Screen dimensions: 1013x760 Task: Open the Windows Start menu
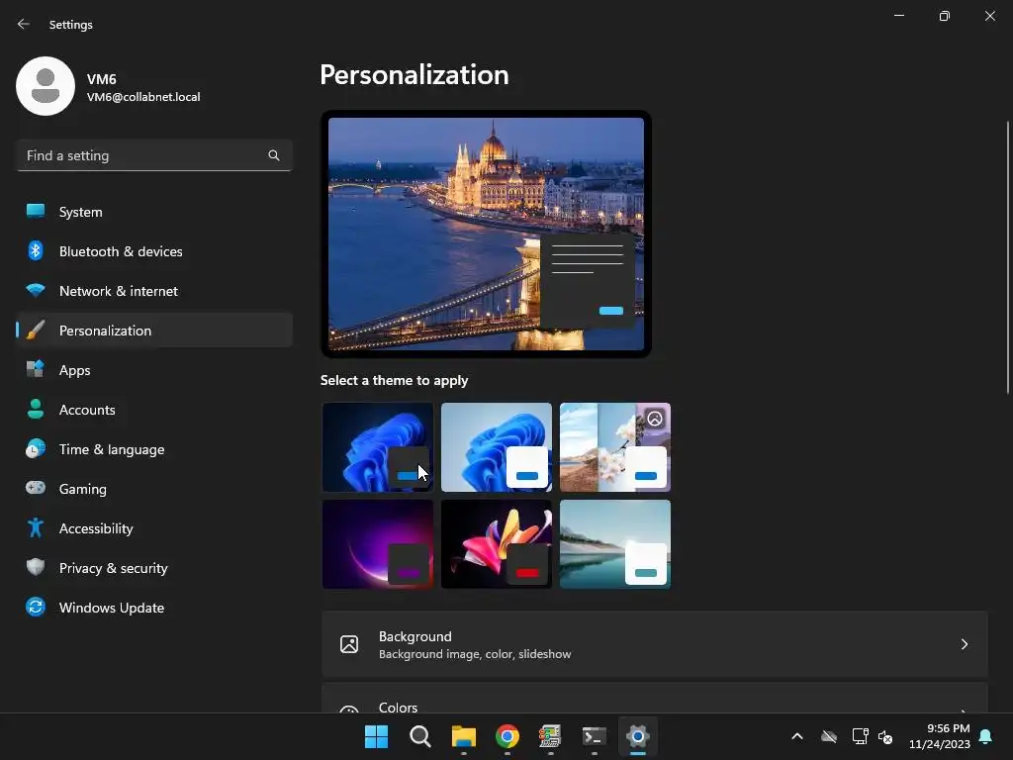377,736
